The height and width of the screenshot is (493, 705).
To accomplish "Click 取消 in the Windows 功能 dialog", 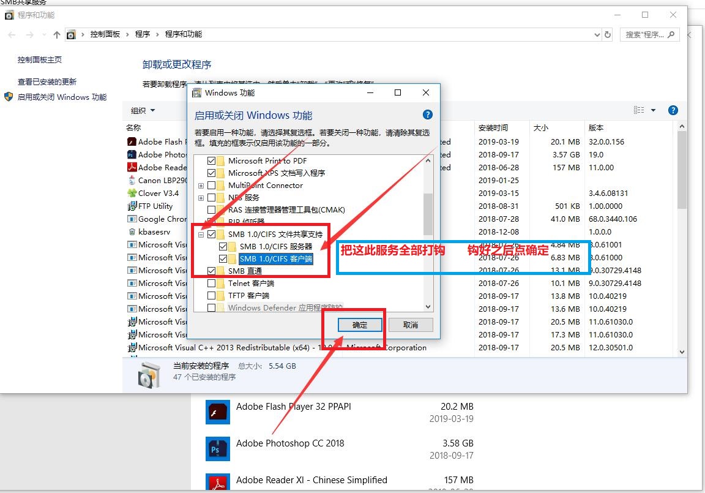I will pyautogui.click(x=411, y=325).
